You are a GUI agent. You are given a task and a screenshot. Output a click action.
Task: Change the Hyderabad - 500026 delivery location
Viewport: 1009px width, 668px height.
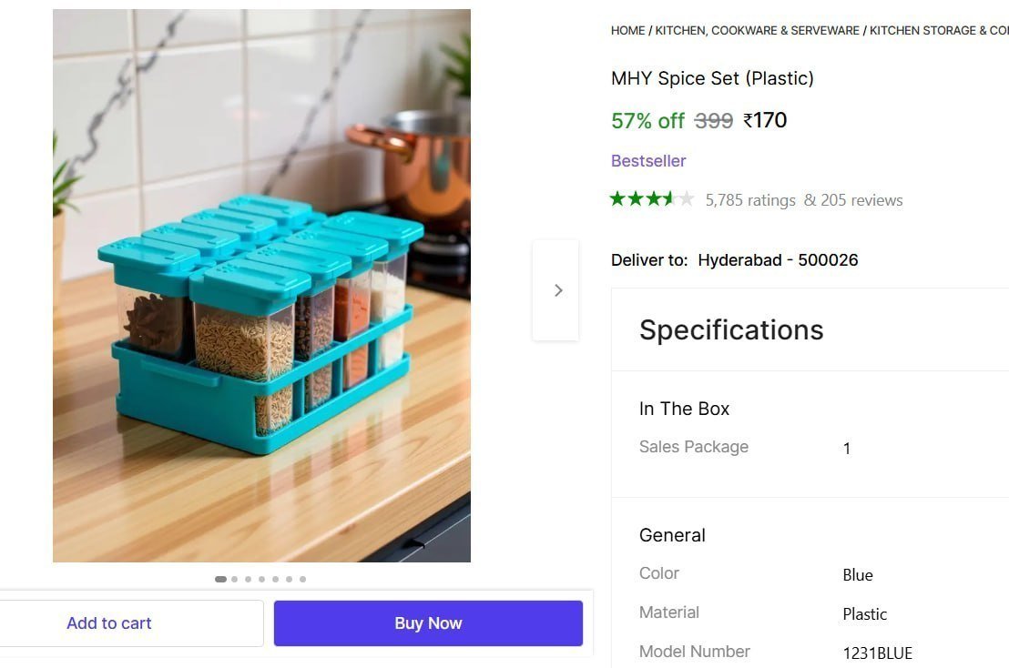tap(778, 259)
